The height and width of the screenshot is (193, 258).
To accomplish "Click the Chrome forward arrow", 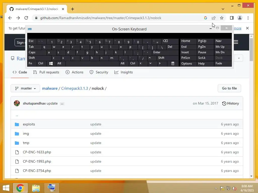I will [18, 18].
